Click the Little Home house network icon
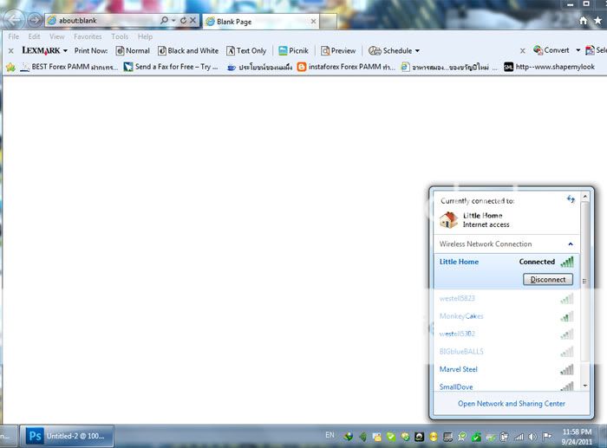This screenshot has width=607, height=448. click(448, 219)
